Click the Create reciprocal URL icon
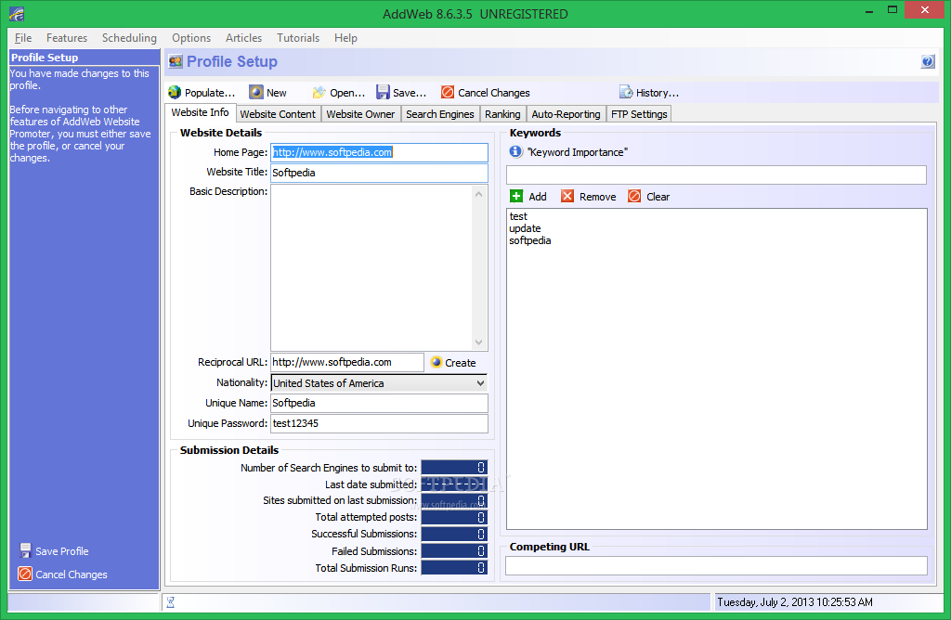 coord(436,362)
